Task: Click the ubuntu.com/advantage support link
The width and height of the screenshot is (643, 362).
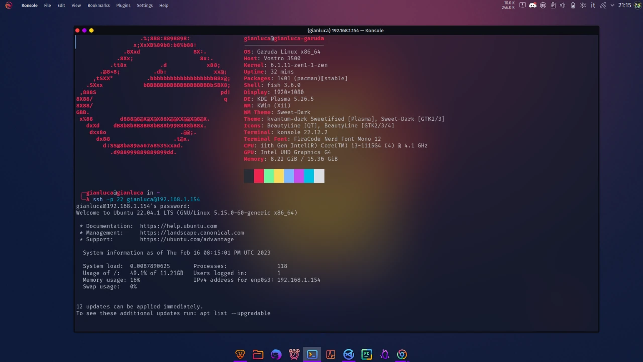Action: pos(186,239)
